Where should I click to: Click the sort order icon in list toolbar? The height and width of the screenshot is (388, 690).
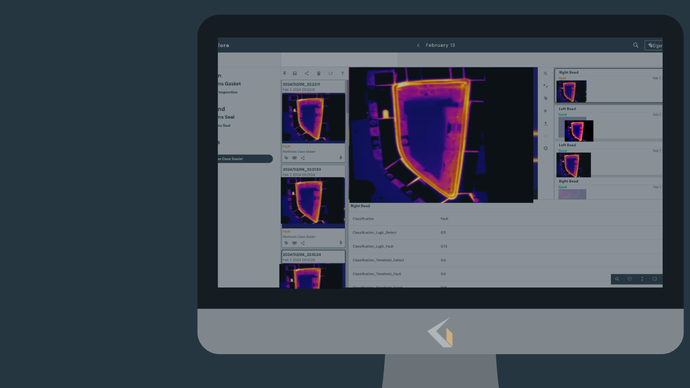(331, 74)
